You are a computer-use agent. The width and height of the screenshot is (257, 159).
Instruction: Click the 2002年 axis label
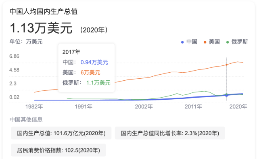pyautogui.click(x=144, y=107)
